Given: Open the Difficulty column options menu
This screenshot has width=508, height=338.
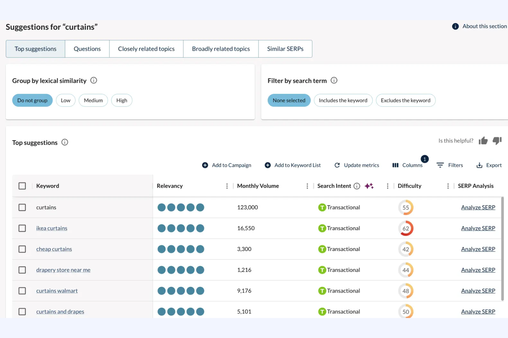Looking at the screenshot, I should click(x=448, y=186).
